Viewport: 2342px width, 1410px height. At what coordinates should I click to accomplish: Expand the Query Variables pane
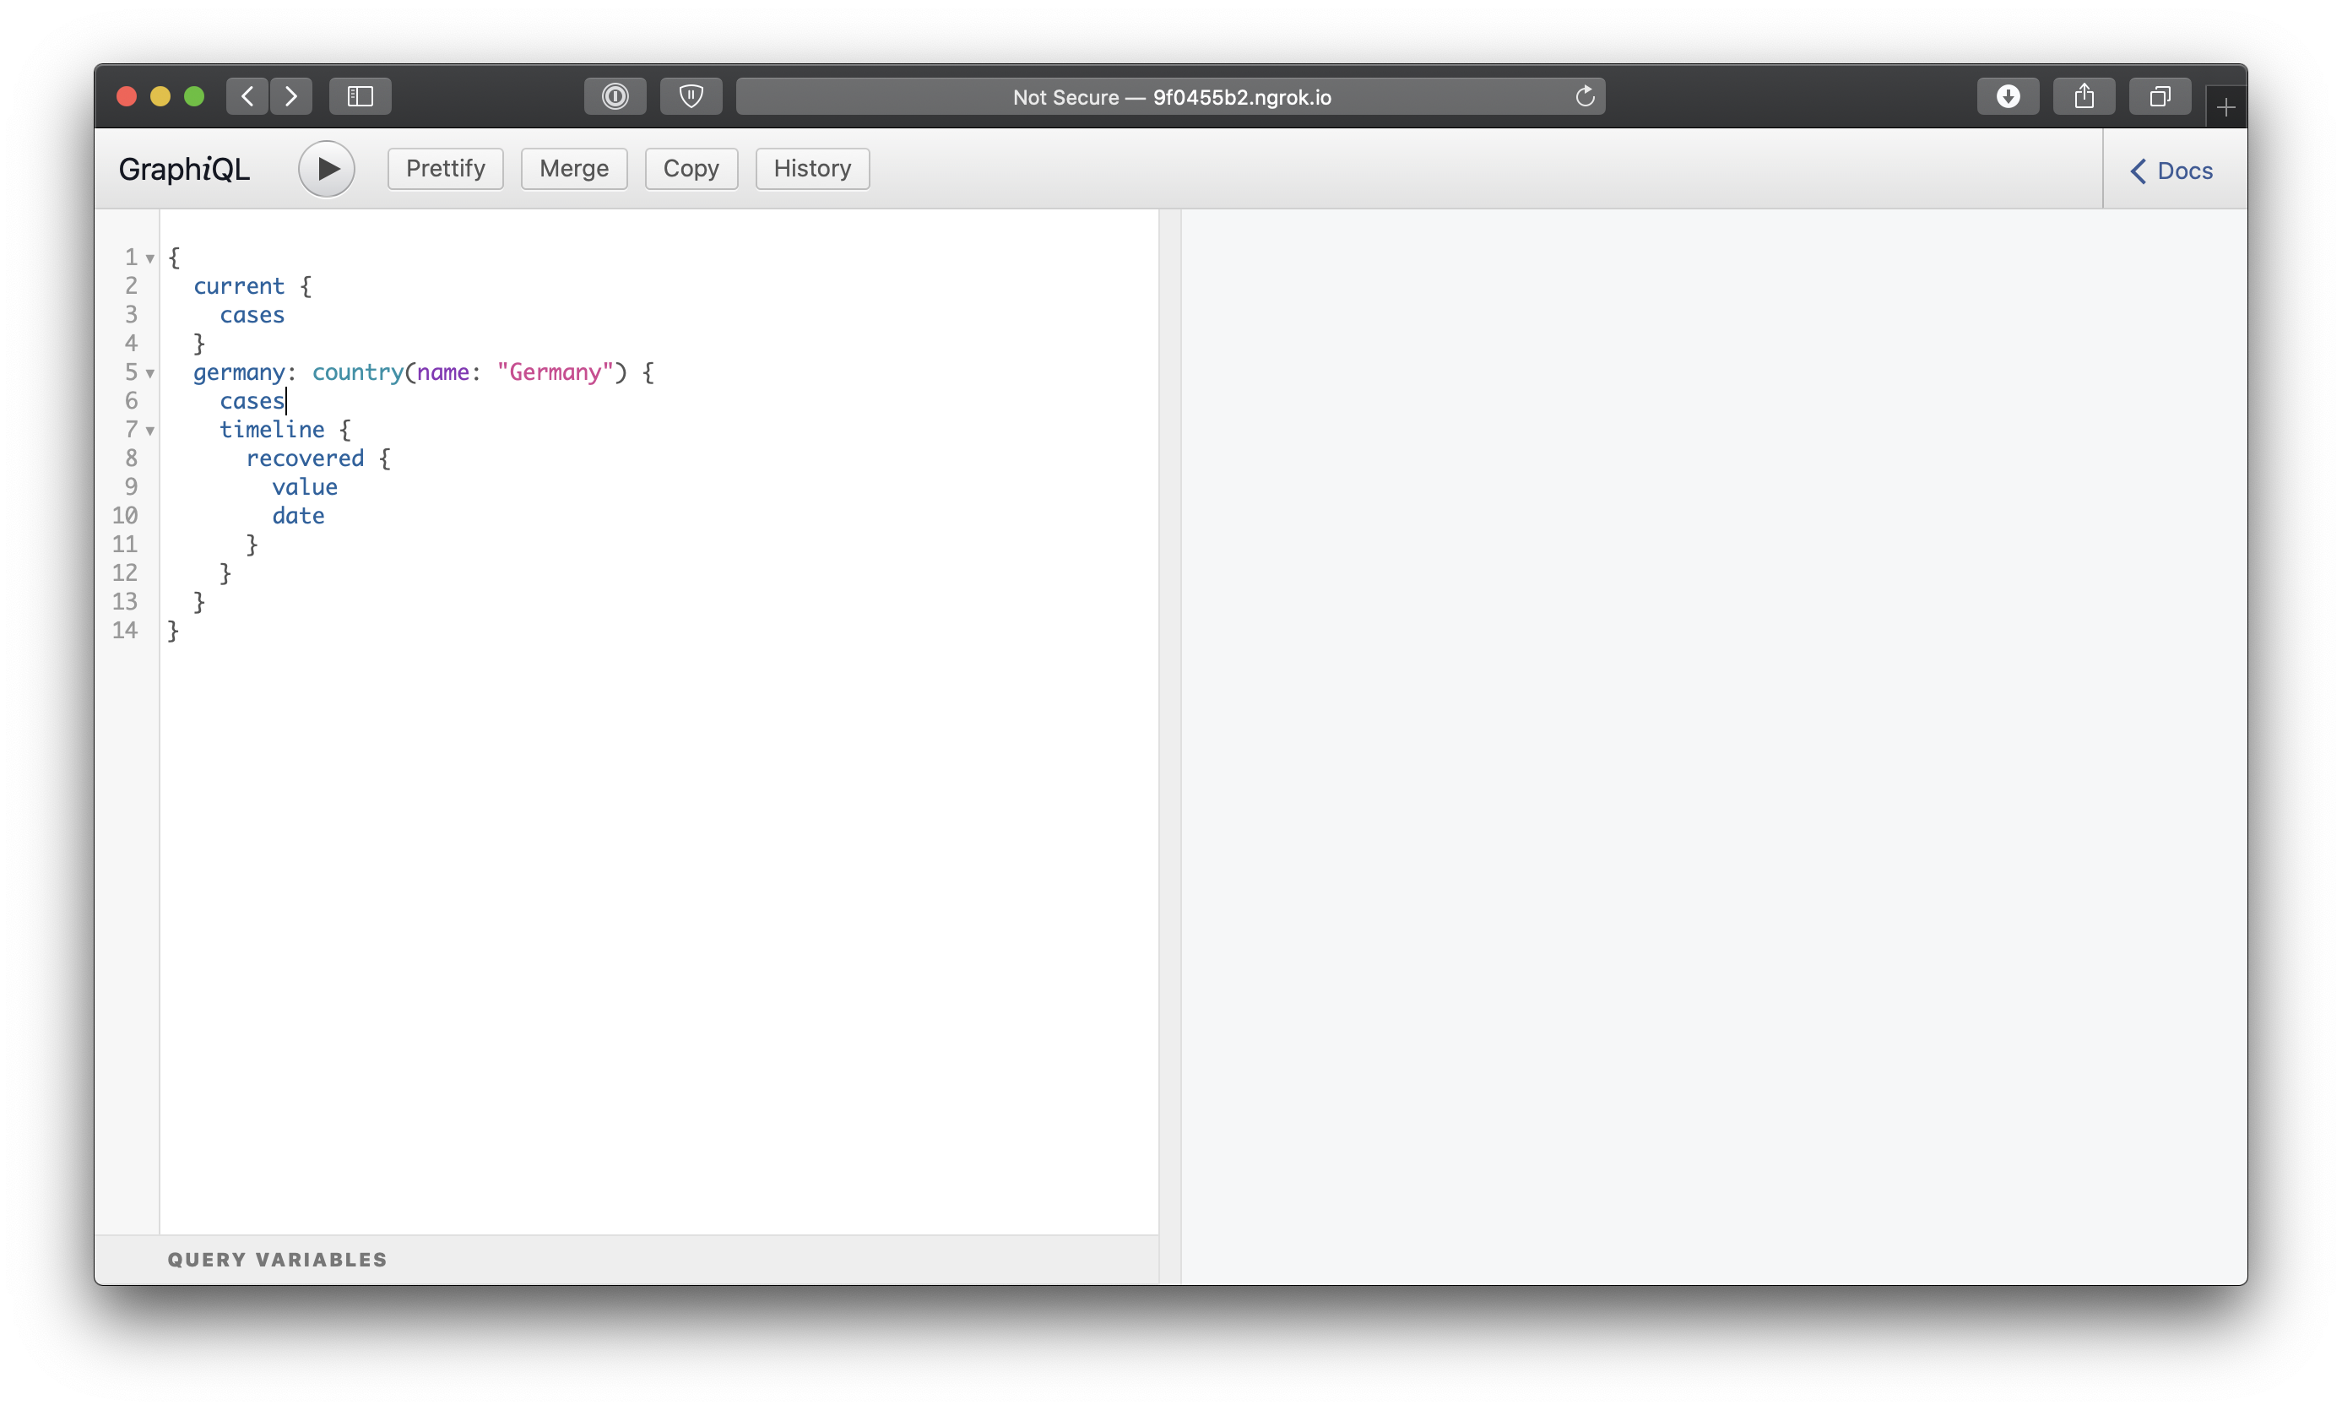[278, 1259]
